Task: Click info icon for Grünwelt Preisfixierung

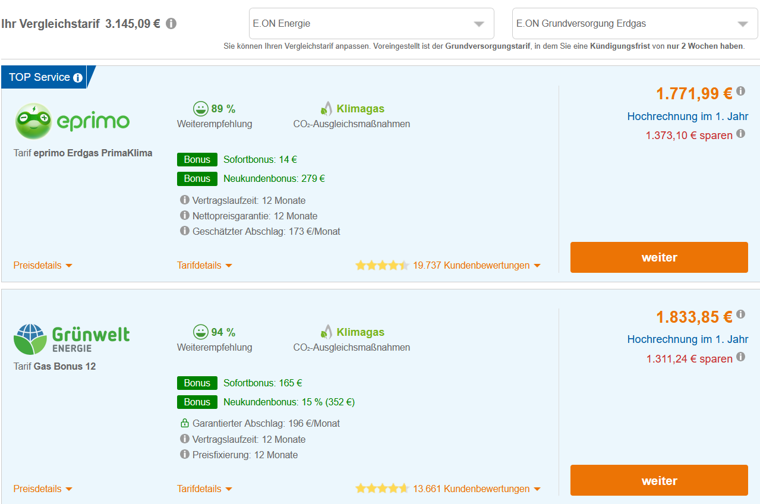Action: [185, 455]
